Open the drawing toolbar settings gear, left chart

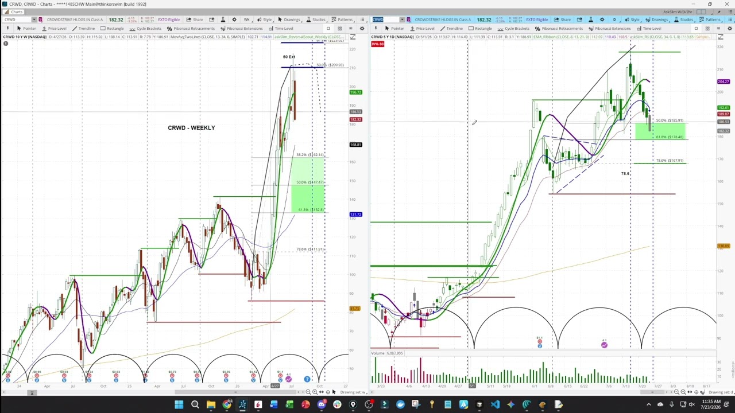(x=362, y=29)
